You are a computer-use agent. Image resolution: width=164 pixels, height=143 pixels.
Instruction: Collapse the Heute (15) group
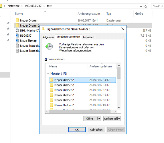click(48, 74)
